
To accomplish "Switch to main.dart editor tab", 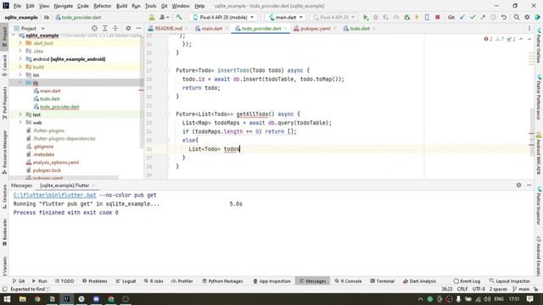I will tap(211, 28).
